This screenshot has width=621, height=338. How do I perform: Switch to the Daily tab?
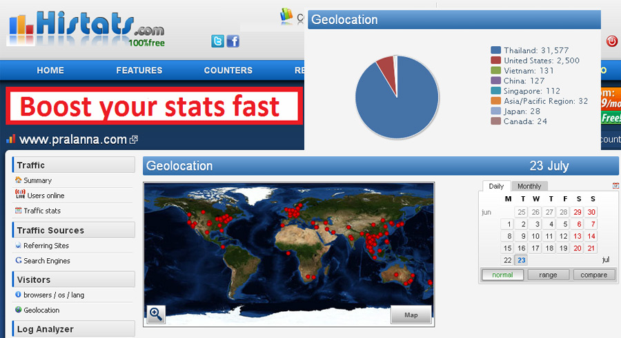496,186
